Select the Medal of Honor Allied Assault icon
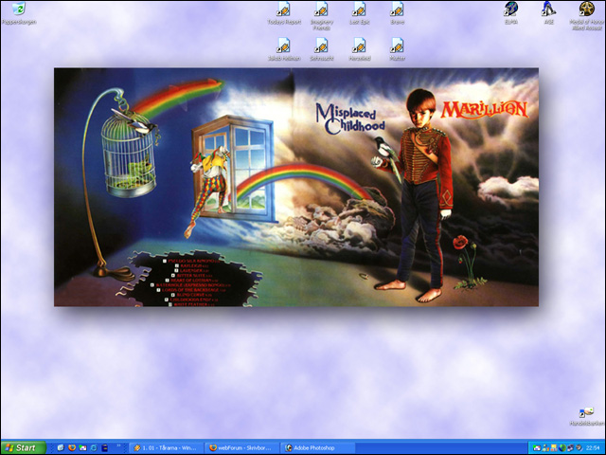 click(x=586, y=16)
